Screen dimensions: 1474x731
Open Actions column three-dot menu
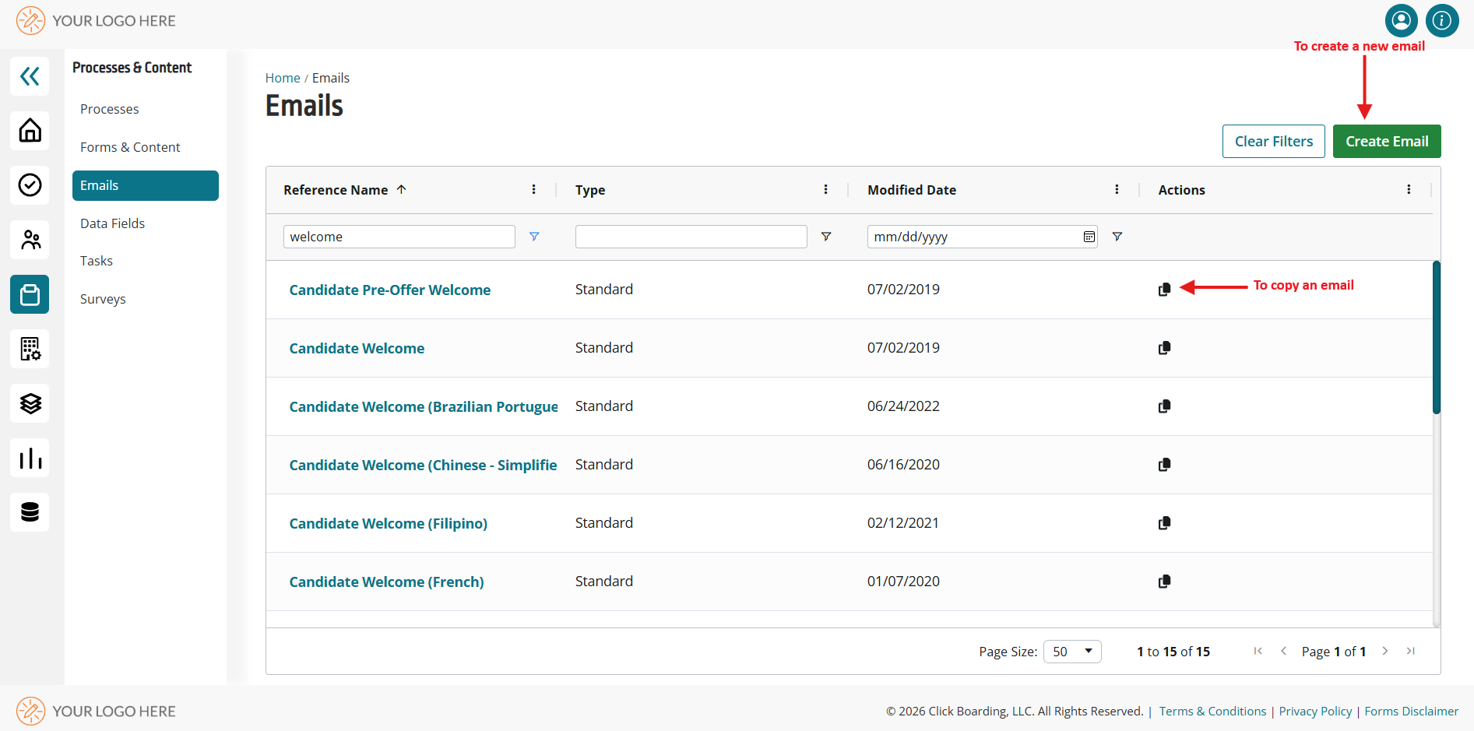tap(1409, 190)
